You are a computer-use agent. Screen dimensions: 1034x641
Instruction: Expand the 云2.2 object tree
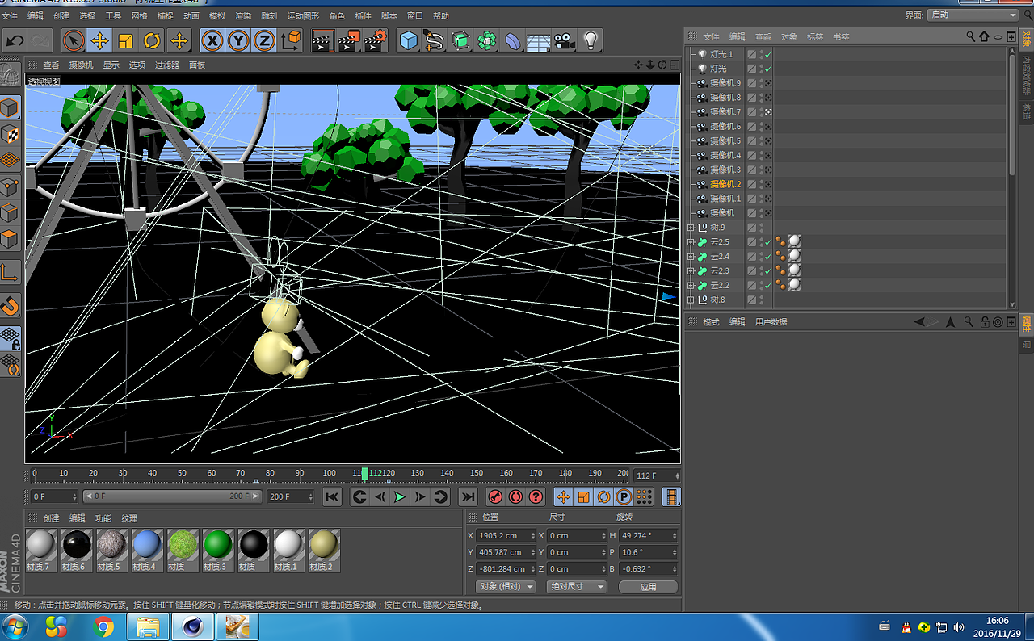click(691, 286)
